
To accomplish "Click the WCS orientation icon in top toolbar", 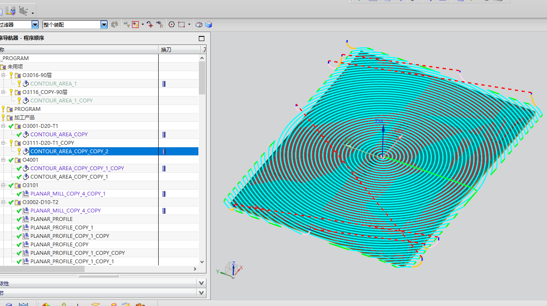I will tap(24, 11).
